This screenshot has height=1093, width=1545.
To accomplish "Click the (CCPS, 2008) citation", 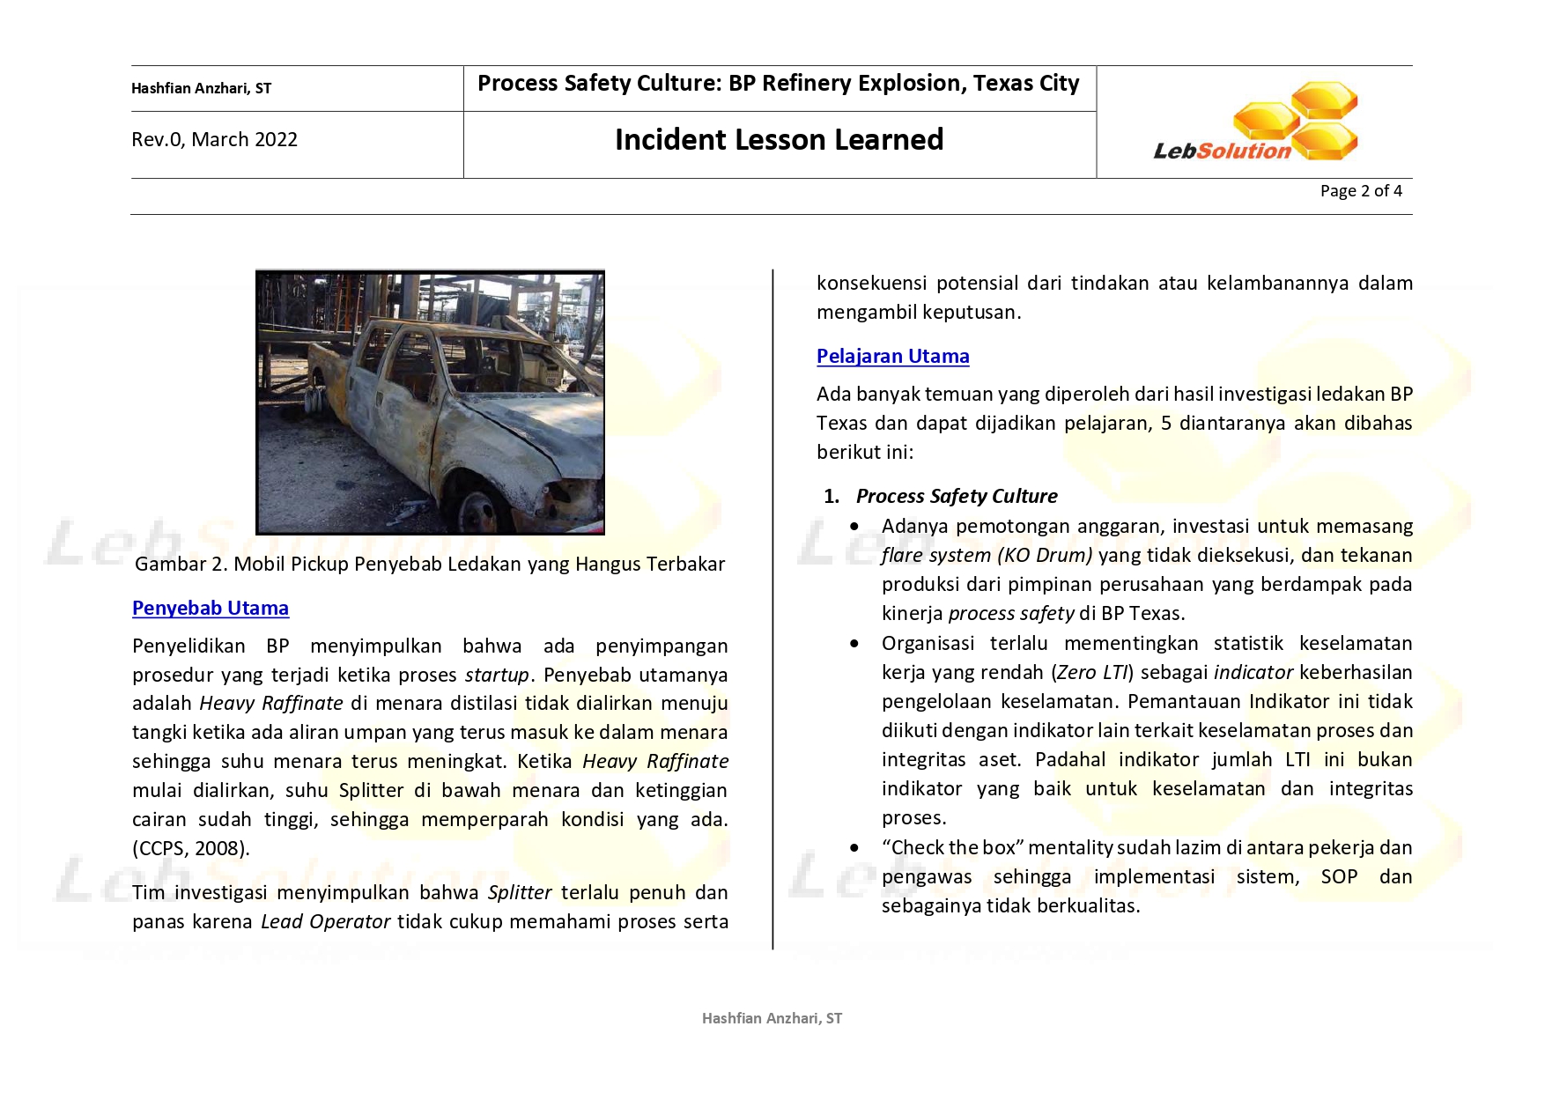I will (x=191, y=848).
